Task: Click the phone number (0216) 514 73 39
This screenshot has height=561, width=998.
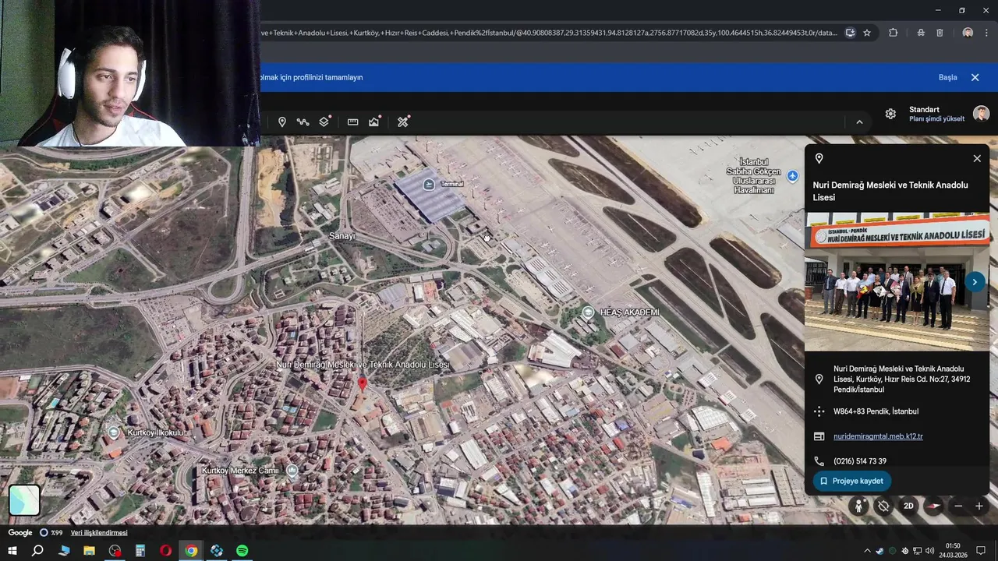Action: click(x=860, y=461)
